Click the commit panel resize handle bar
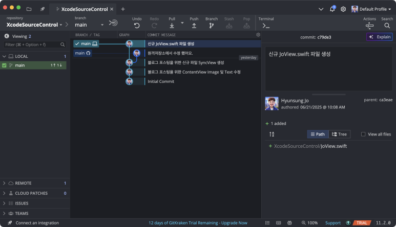Viewport: 396px width, 227px height. click(328, 95)
